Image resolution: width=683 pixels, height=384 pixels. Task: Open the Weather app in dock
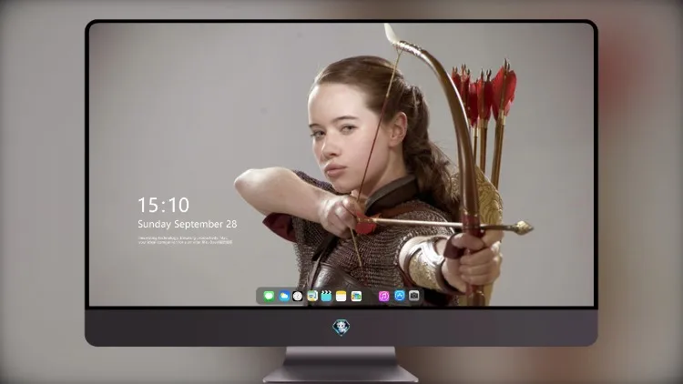coord(283,296)
